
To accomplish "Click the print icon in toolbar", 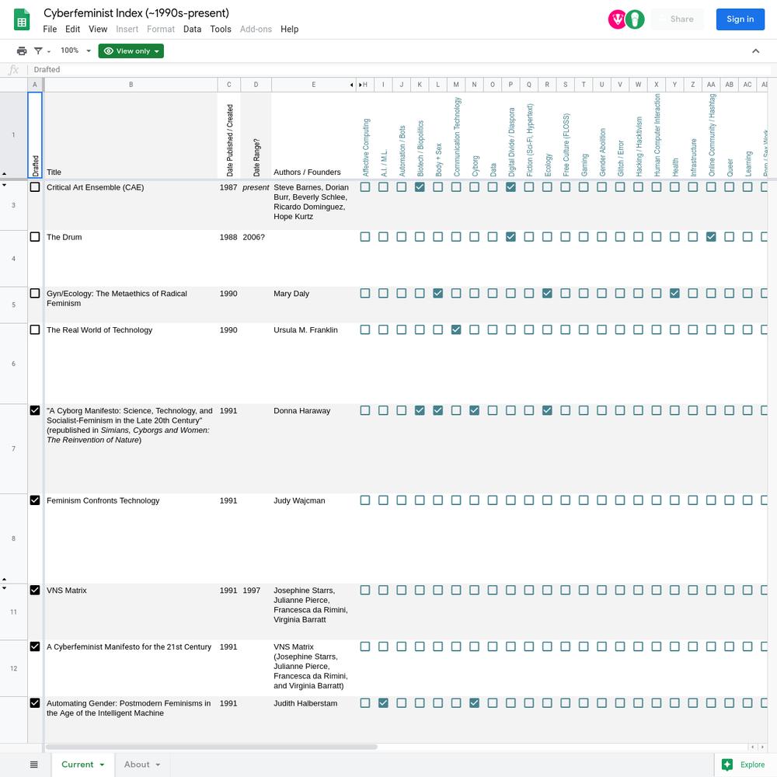I will [22, 51].
